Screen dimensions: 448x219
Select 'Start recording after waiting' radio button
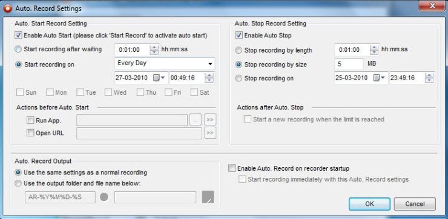19,49
